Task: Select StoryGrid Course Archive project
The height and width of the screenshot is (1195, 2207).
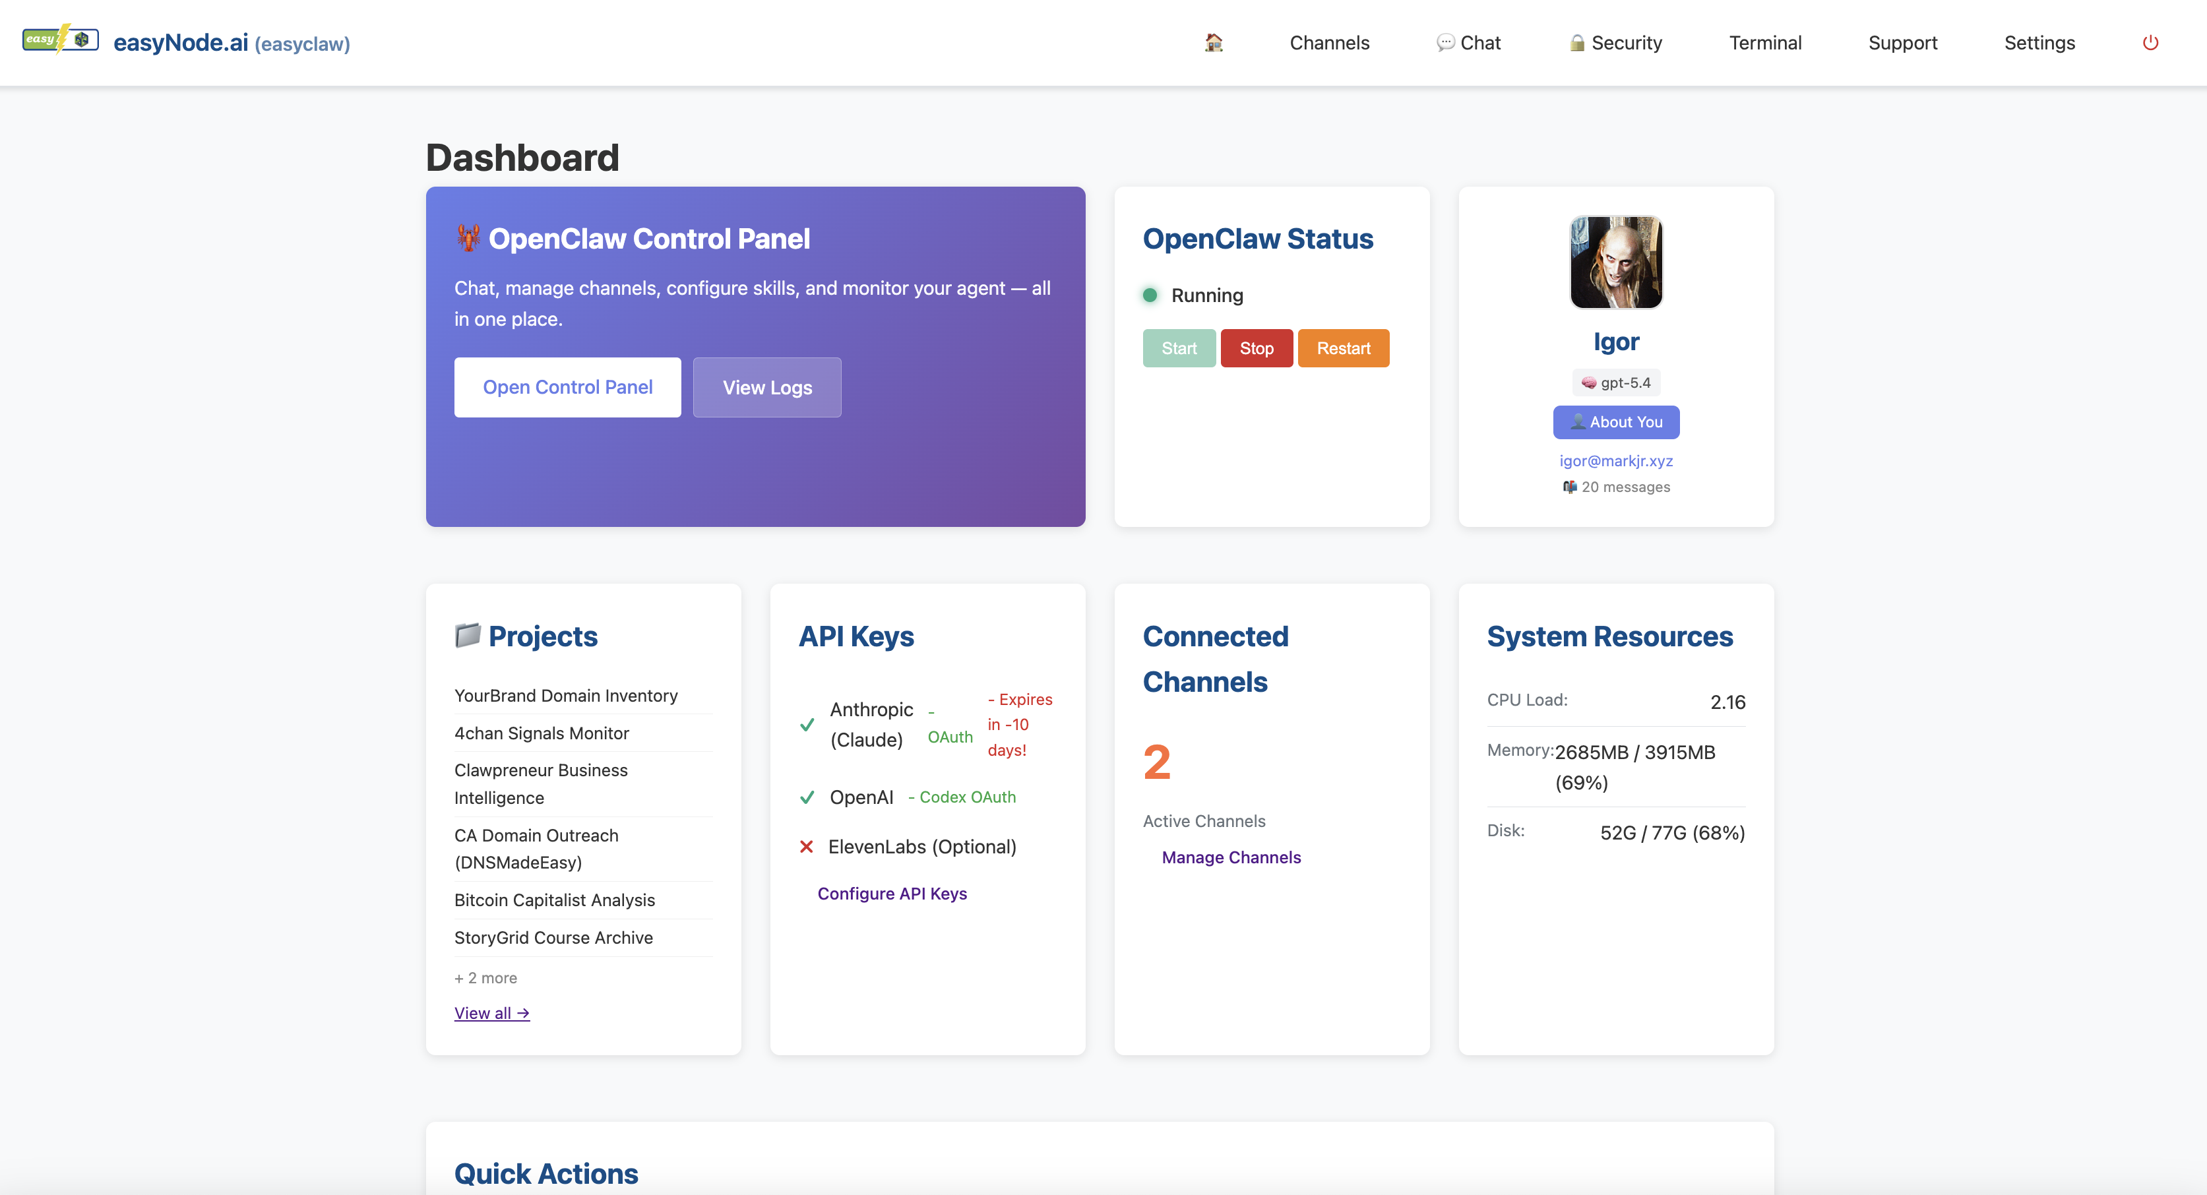Action: pos(553,938)
